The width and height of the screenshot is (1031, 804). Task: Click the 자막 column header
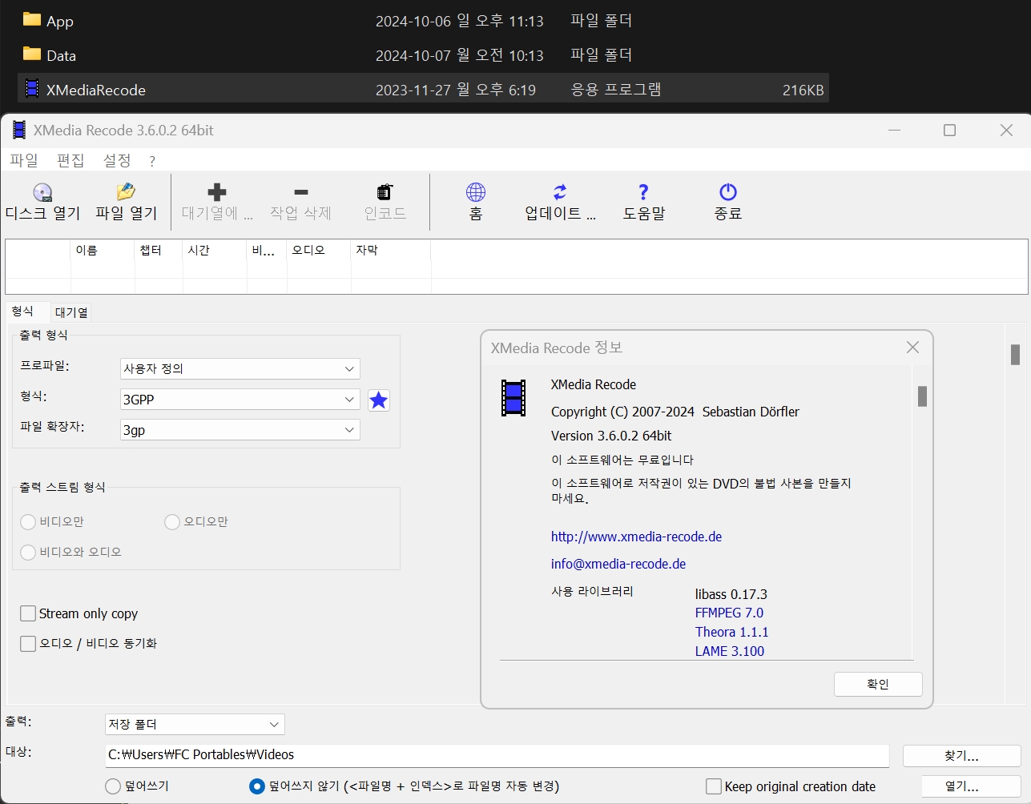tap(391, 251)
